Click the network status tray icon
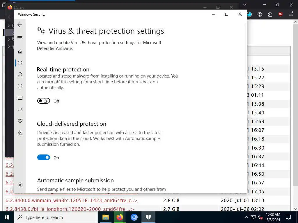The width and height of the screenshot is (298, 223). click(x=253, y=217)
